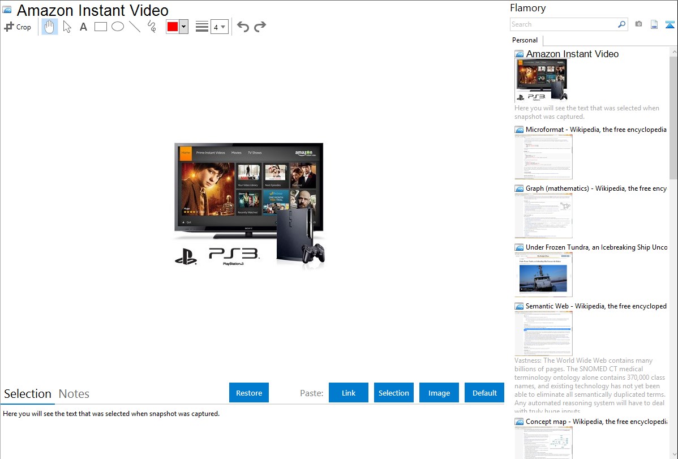Click the red color swatch
Image resolution: width=678 pixels, height=459 pixels.
click(x=173, y=27)
